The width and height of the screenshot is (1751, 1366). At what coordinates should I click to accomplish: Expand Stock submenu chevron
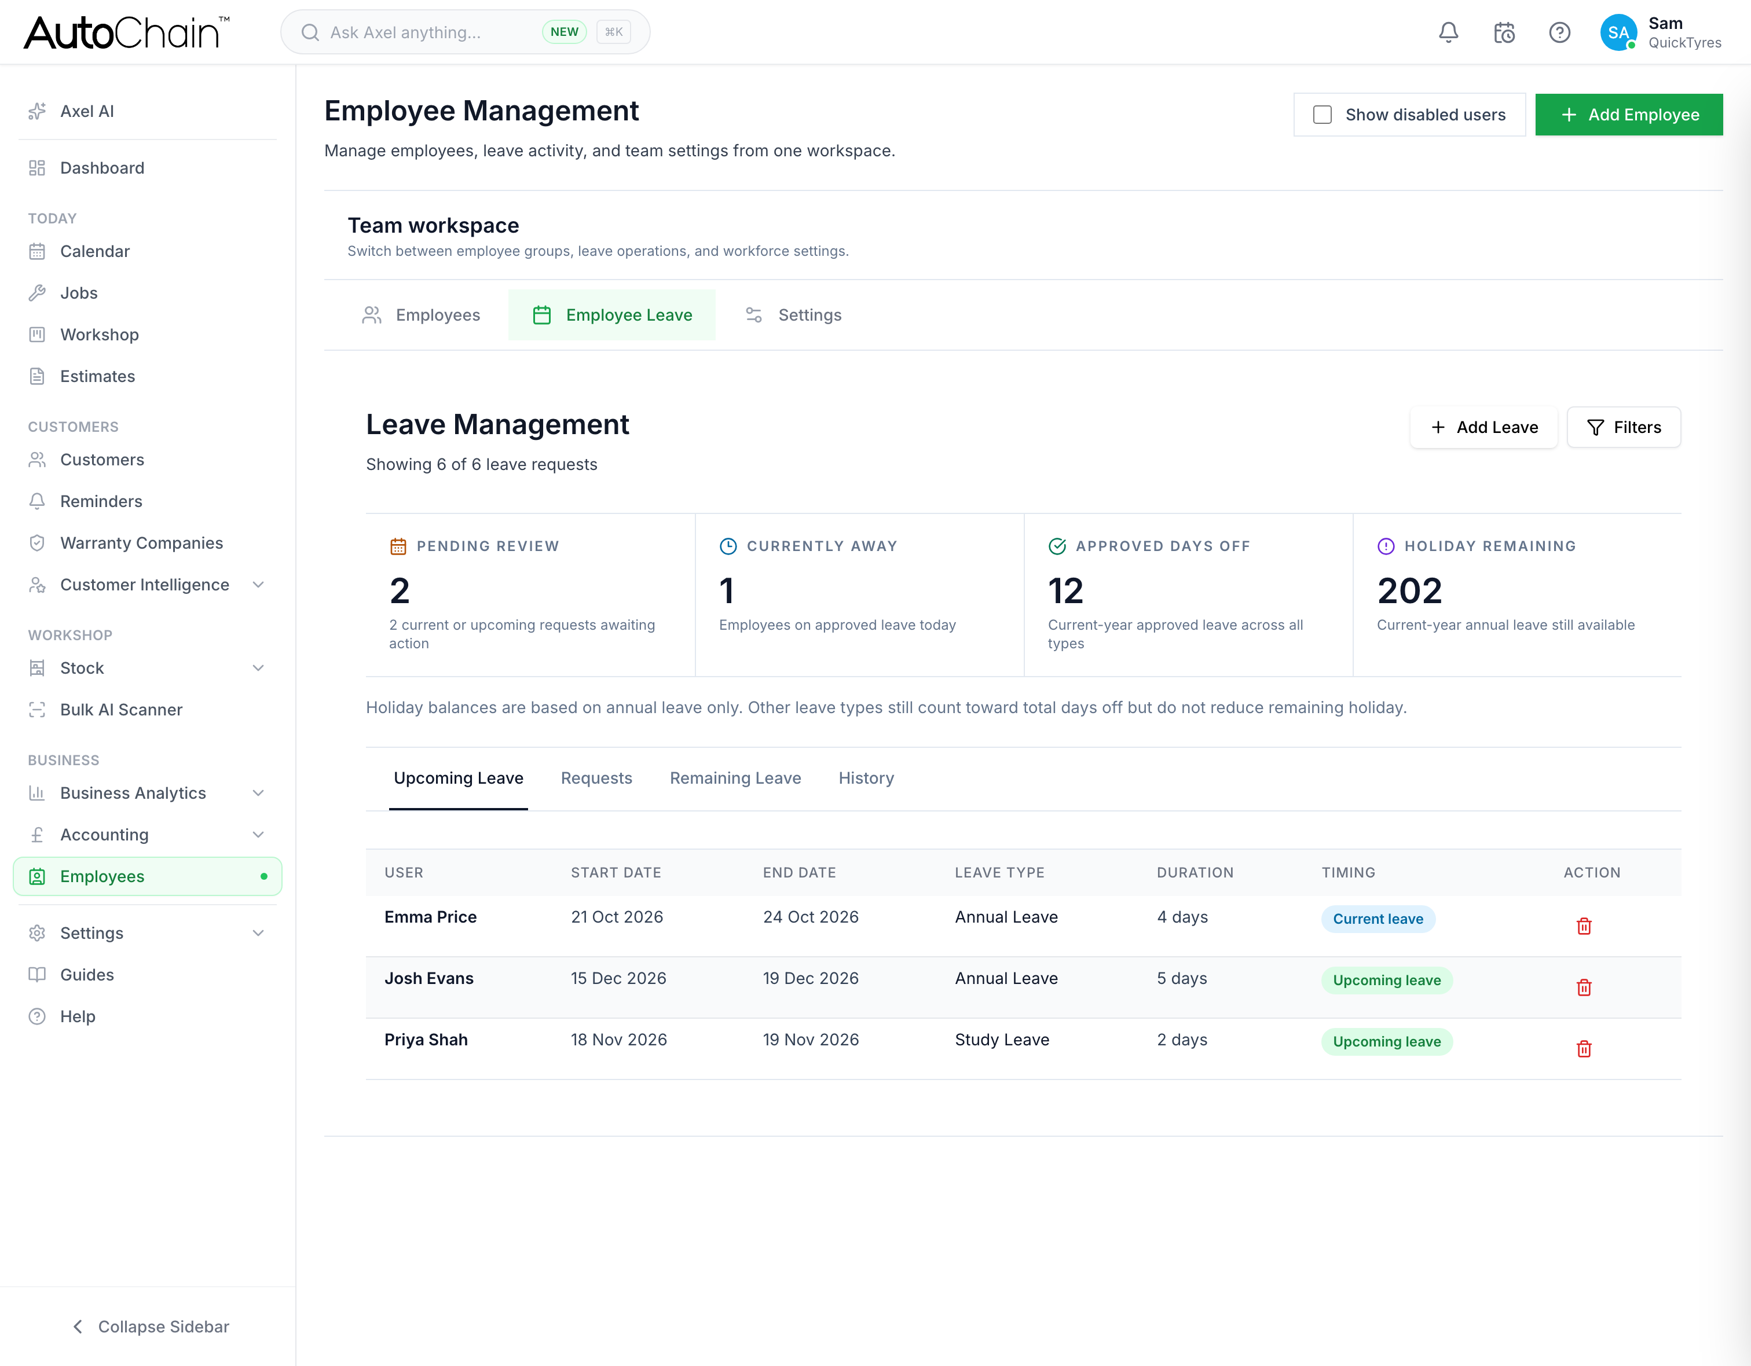pos(258,668)
